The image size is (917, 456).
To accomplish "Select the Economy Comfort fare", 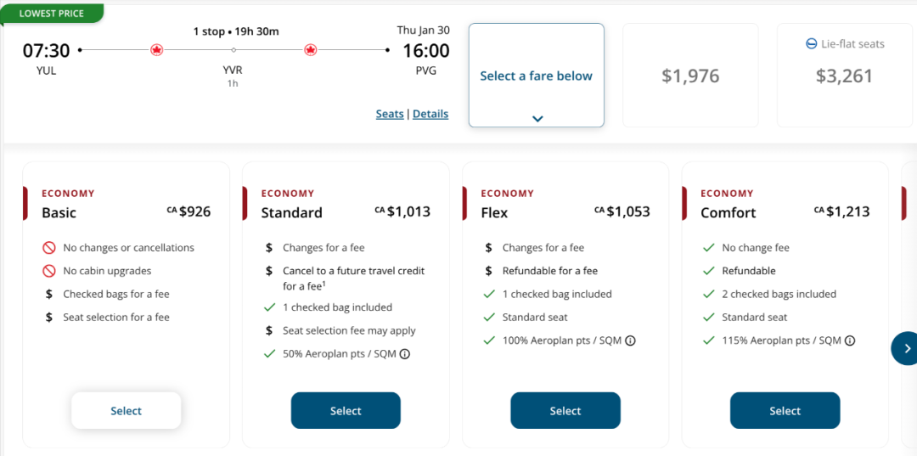I will [x=785, y=411].
